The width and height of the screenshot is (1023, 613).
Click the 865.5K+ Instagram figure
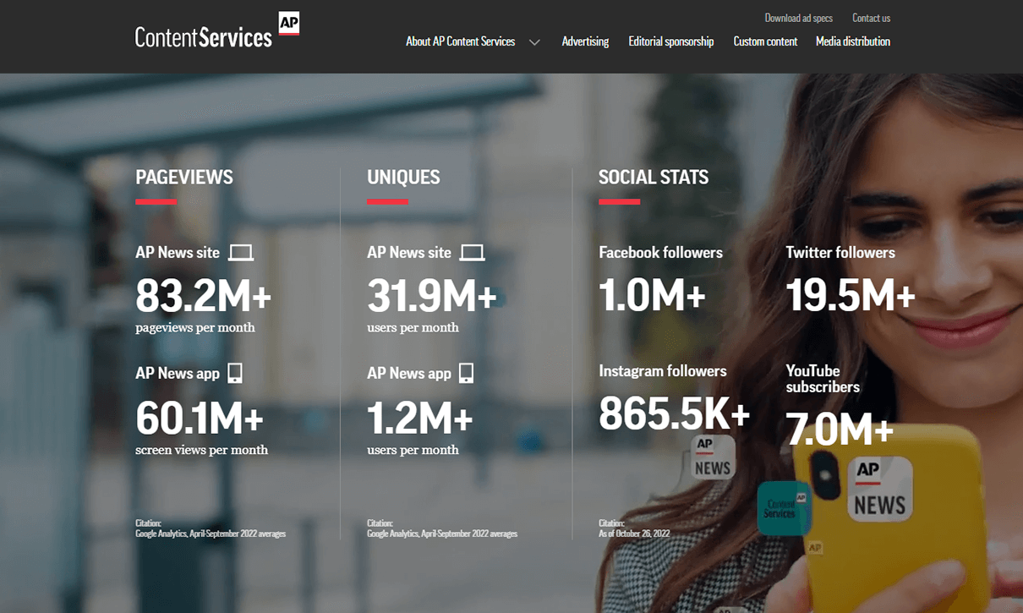[675, 413]
